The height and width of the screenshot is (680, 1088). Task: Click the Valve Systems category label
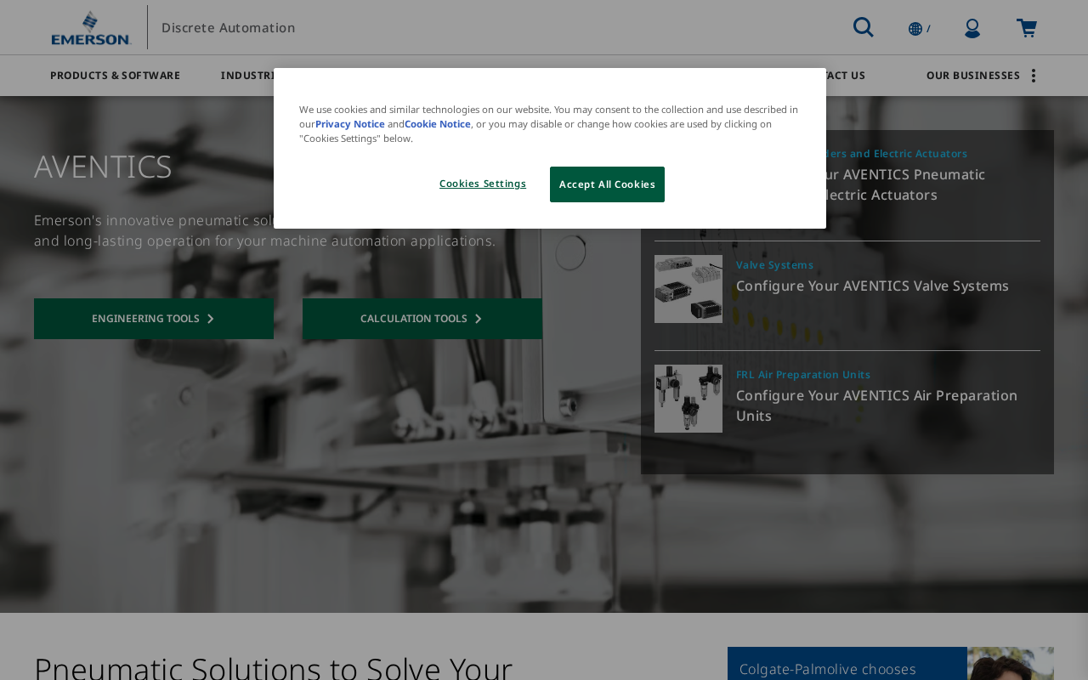[x=774, y=265]
